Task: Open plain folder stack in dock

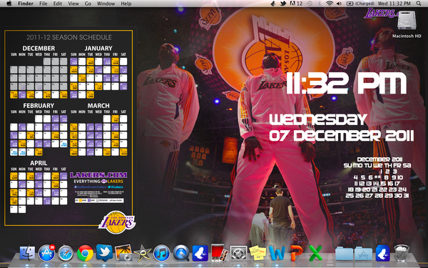Action: point(344,253)
